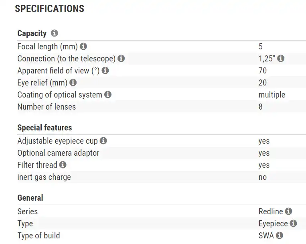Click the inert gas charge label
This screenshot has height=244, width=306.
coord(44,177)
